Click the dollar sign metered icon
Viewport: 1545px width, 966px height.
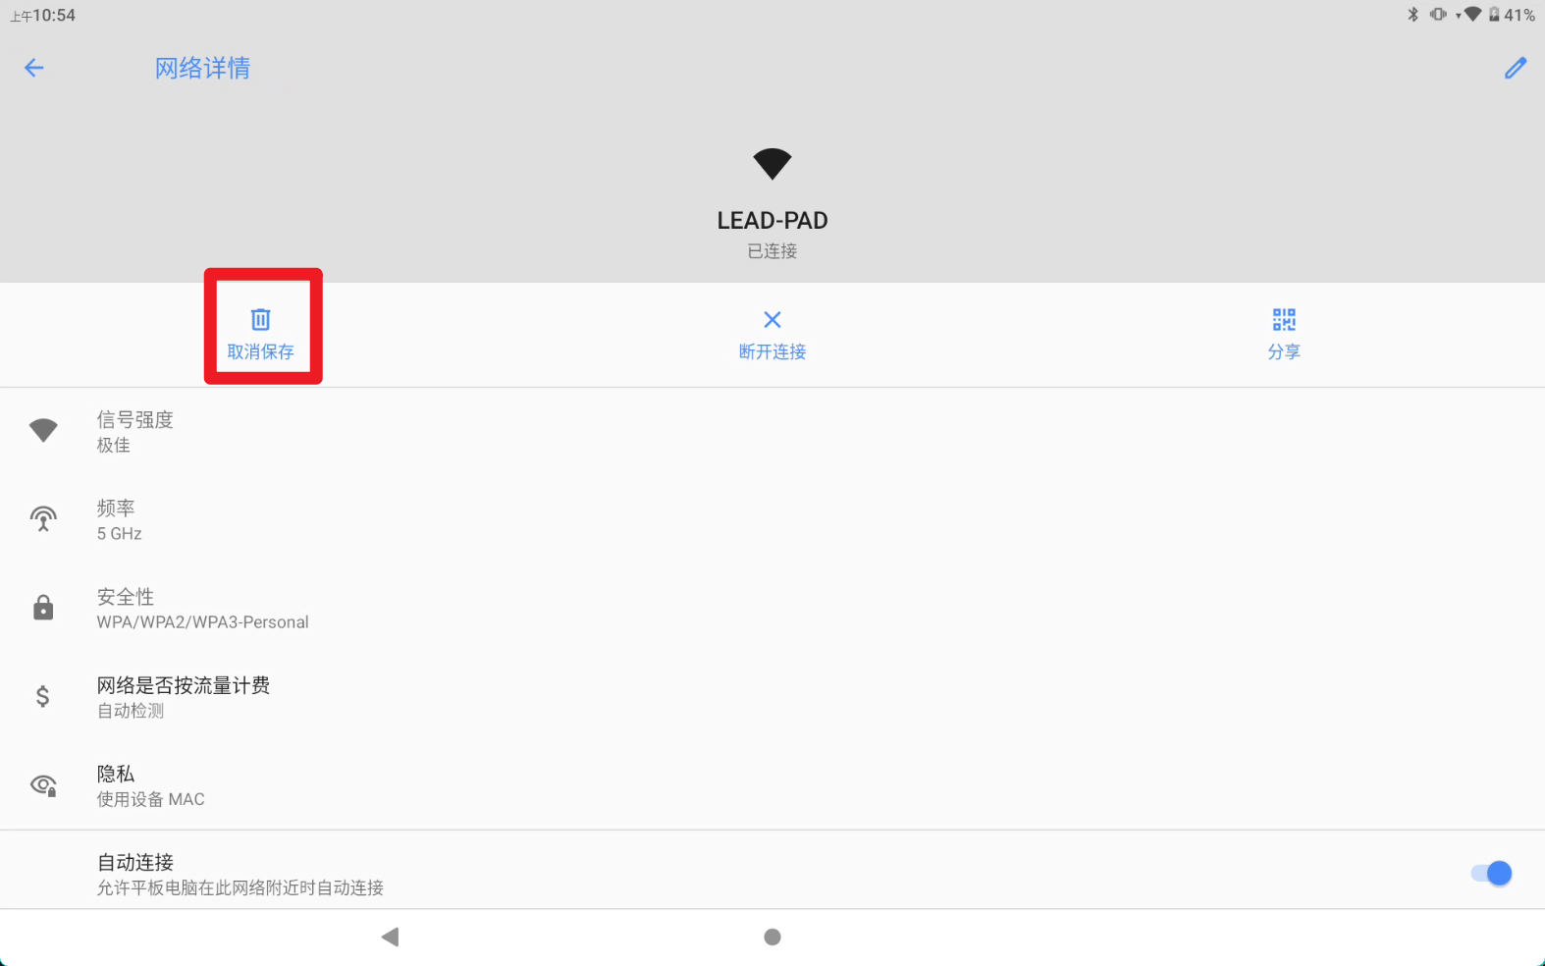pos(43,696)
